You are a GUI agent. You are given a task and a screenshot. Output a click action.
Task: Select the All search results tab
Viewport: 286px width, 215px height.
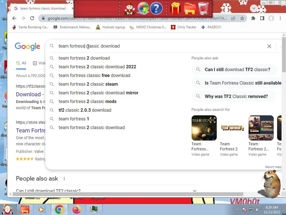pos(21,63)
